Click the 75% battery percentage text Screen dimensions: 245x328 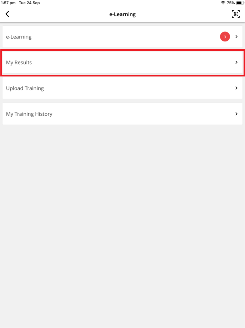point(231,3)
